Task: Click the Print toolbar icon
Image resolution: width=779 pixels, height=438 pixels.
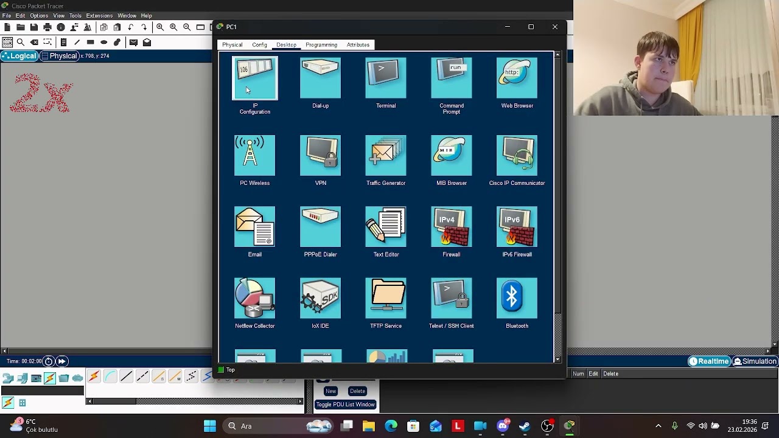Action: (47, 27)
